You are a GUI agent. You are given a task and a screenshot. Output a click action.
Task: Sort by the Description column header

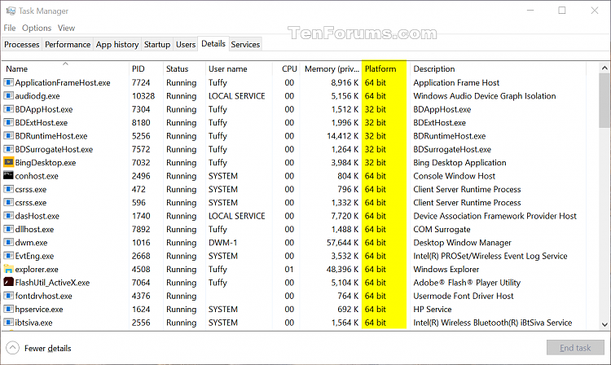(496, 68)
